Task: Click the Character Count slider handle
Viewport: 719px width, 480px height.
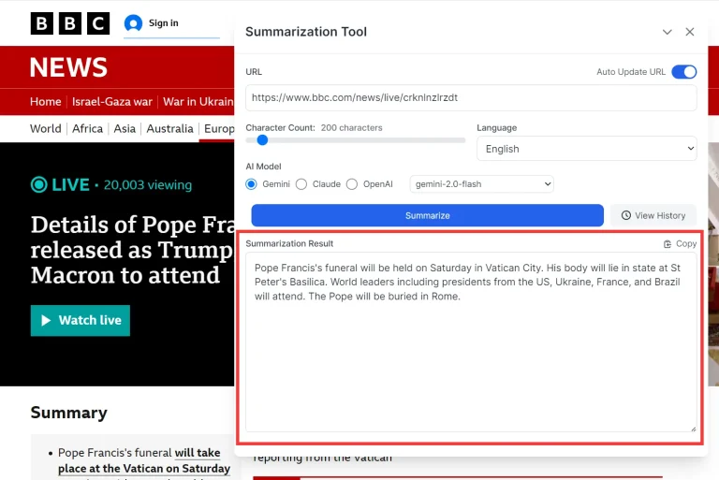Action: point(262,140)
